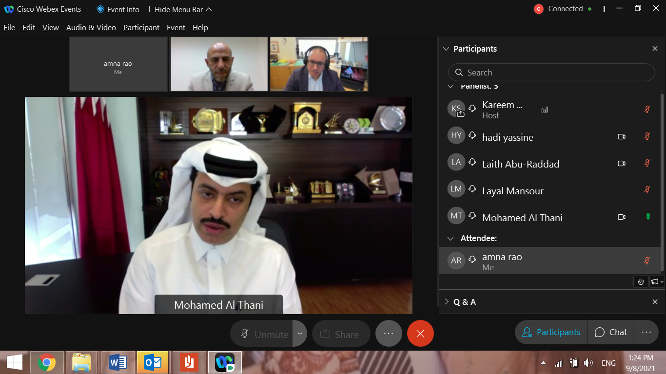666x374 pixels.
Task: Click the raise hand icon
Action: [641, 281]
